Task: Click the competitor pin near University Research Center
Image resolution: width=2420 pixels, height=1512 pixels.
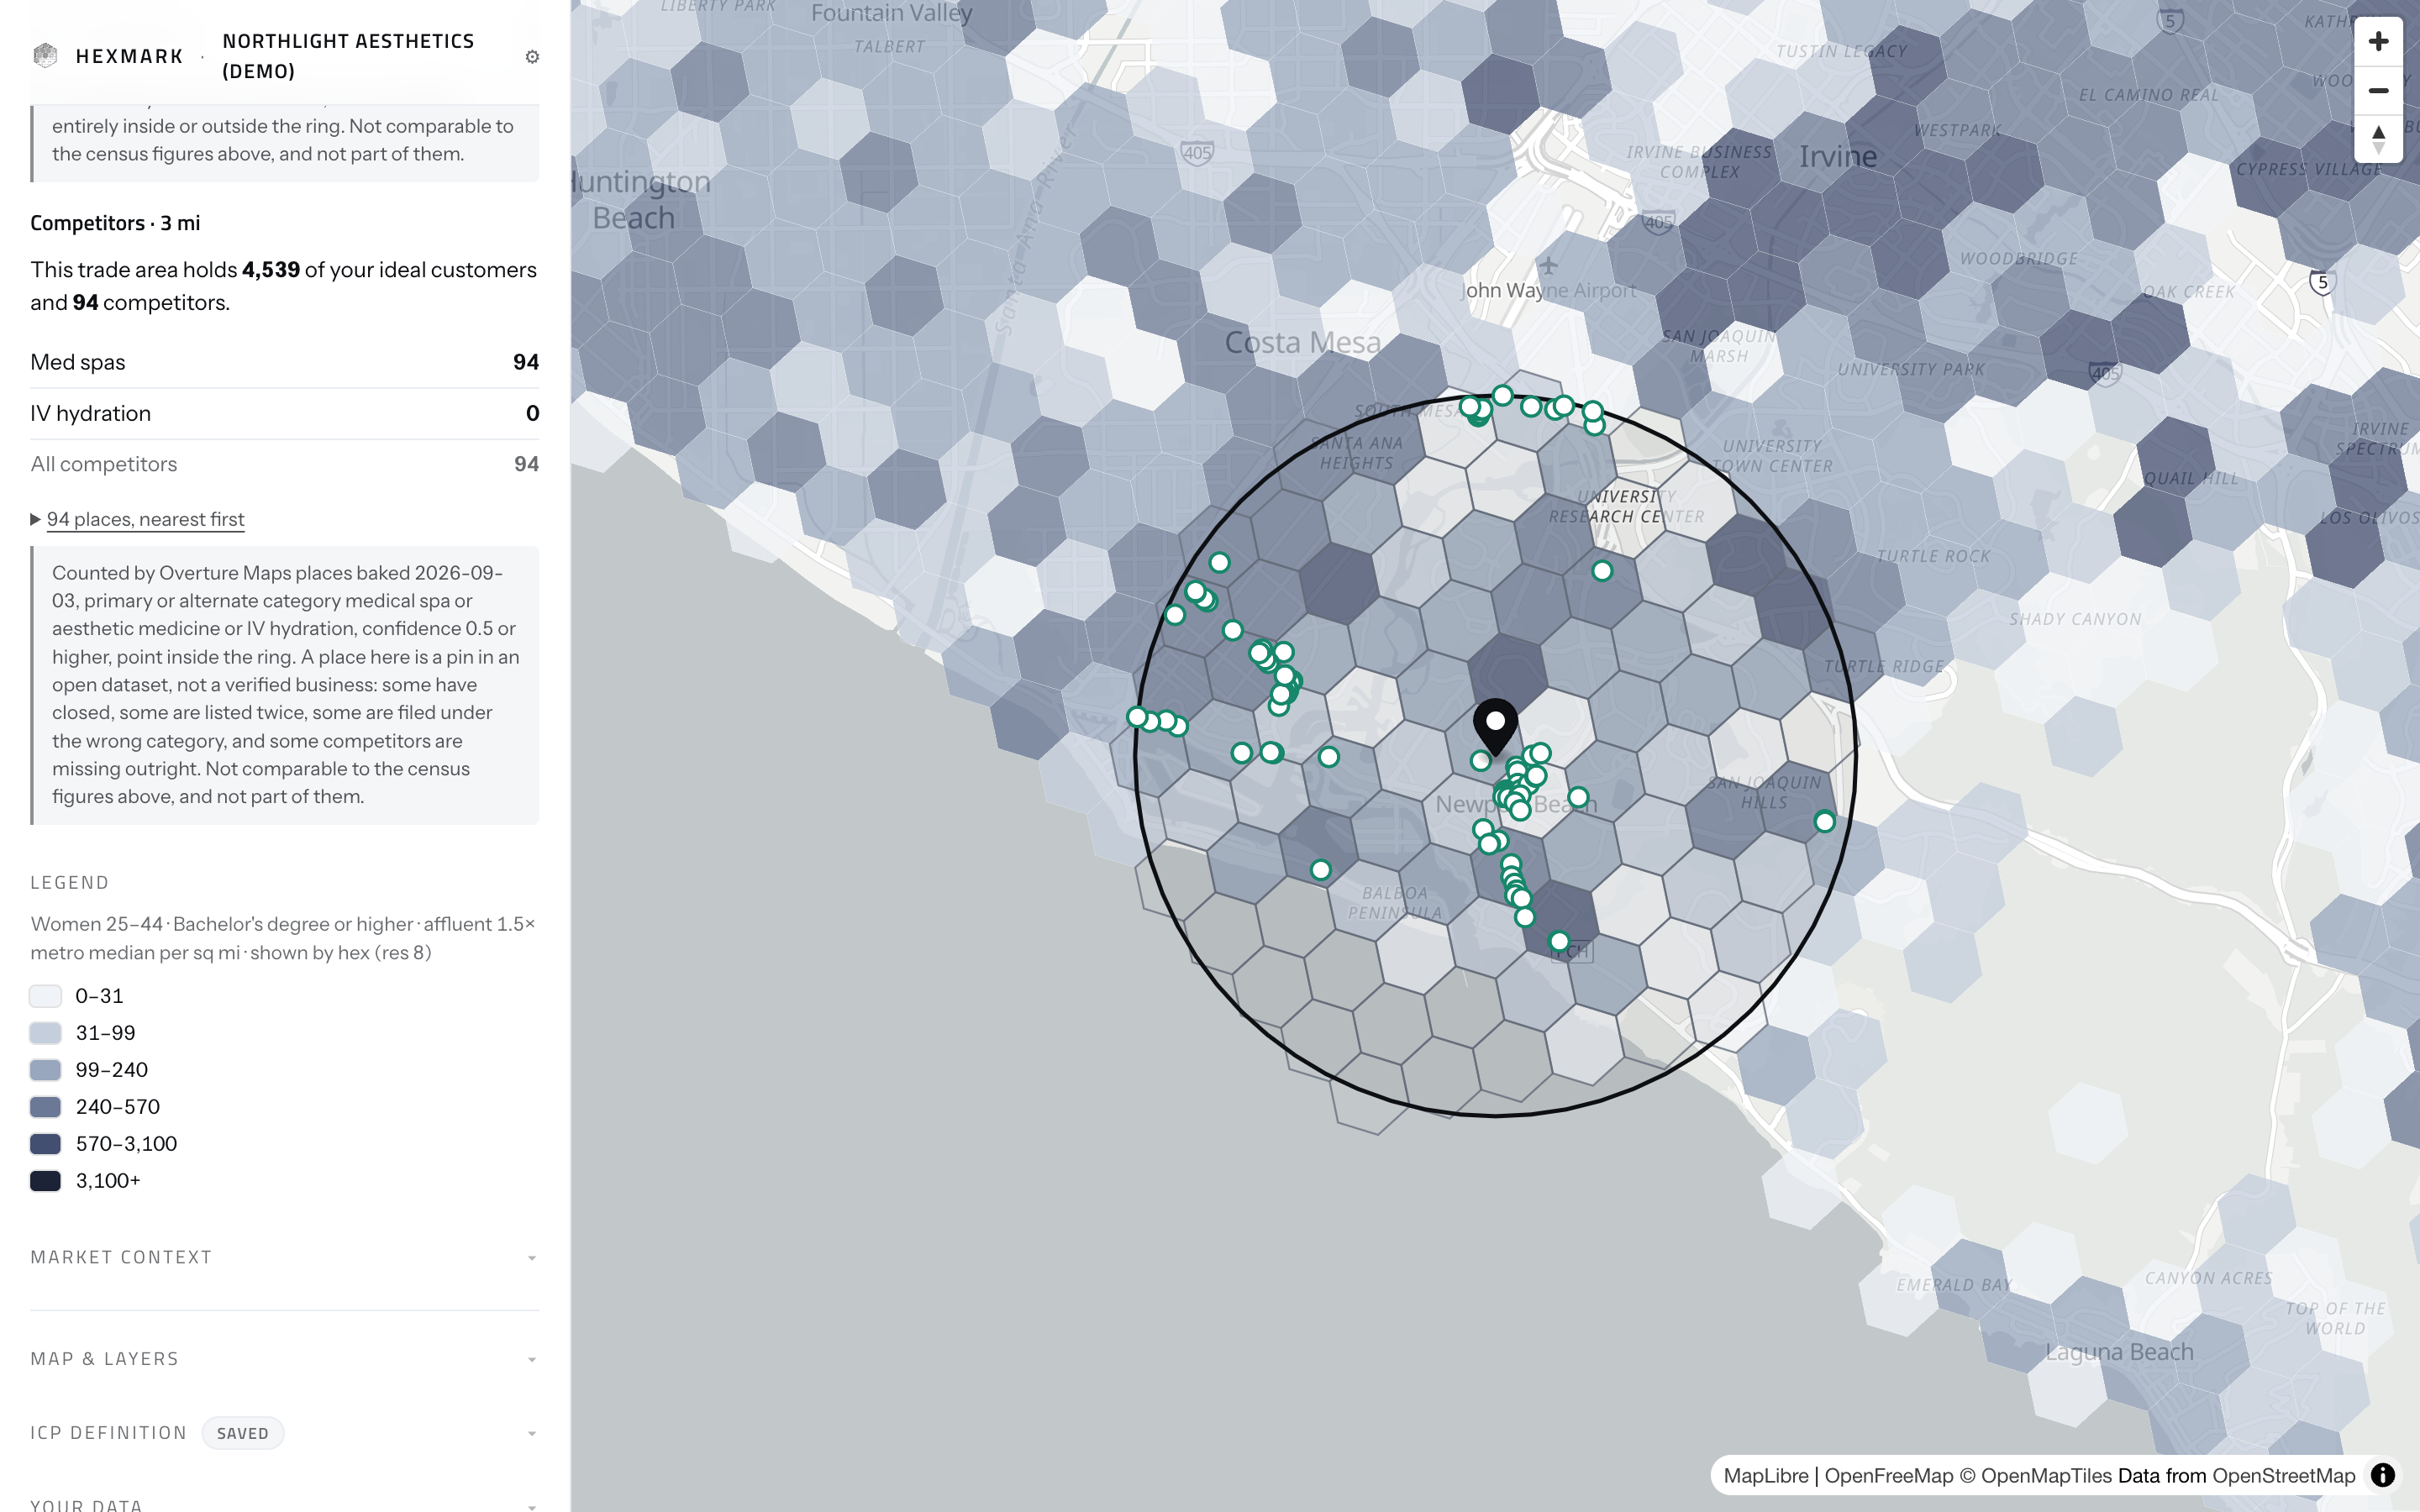Action: (x=1602, y=571)
